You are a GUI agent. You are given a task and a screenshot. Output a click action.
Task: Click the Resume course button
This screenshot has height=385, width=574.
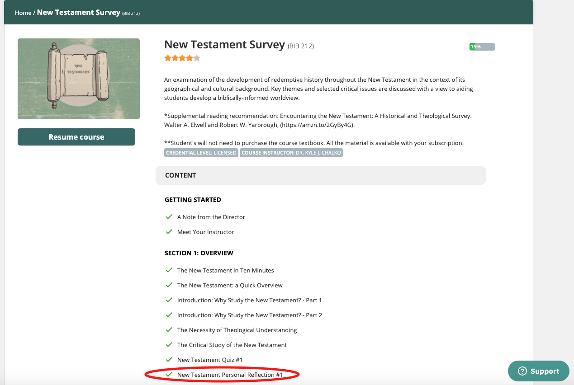coord(76,137)
